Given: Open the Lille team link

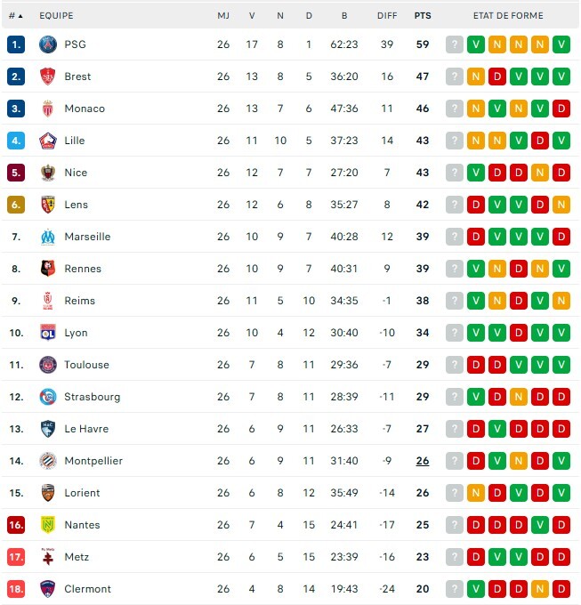Looking at the screenshot, I should tap(74, 141).
